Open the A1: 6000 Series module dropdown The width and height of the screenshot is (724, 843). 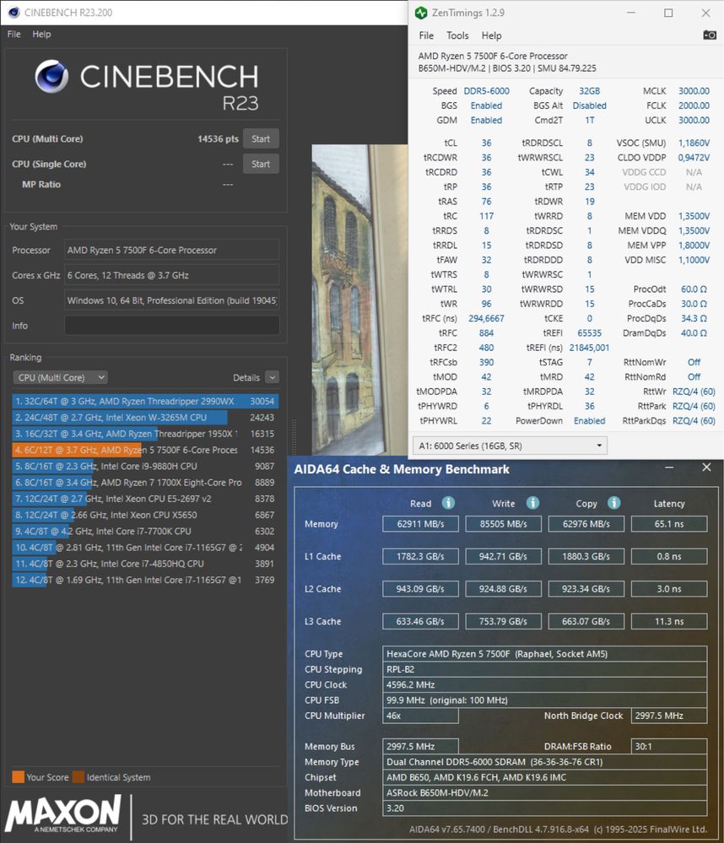[x=510, y=446]
